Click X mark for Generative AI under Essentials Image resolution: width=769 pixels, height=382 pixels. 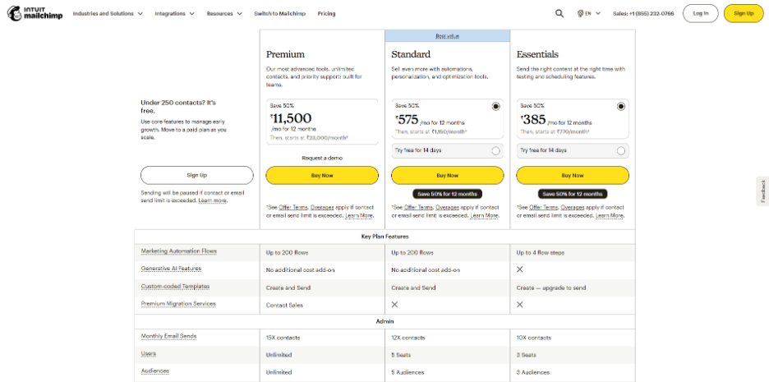pos(520,269)
